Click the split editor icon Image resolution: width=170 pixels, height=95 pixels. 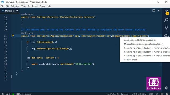tap(154, 11)
